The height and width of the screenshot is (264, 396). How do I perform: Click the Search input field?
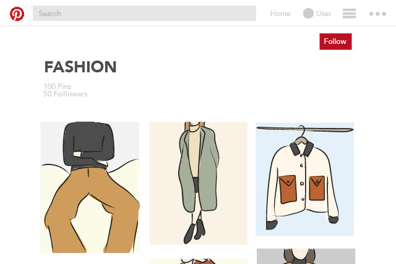coord(144,14)
